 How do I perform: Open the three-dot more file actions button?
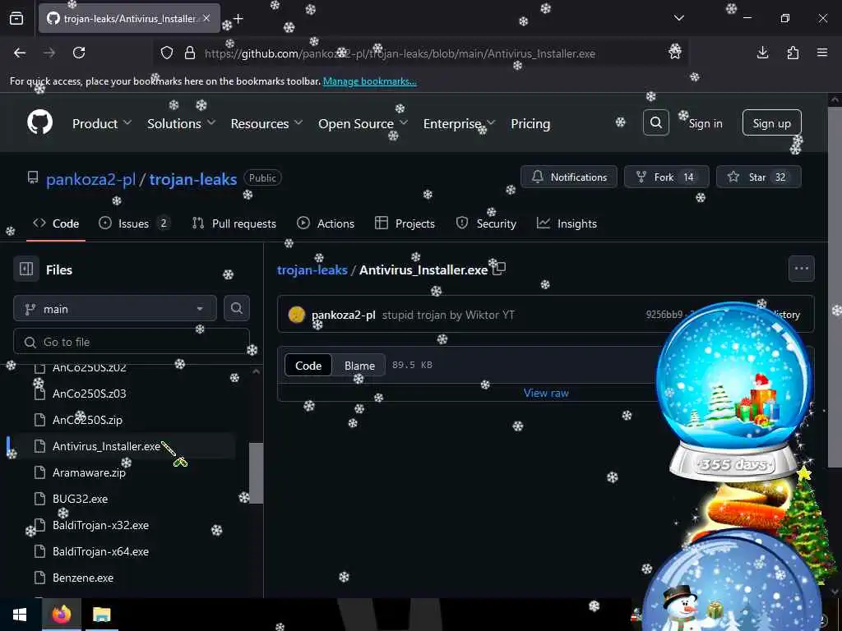[x=801, y=269]
